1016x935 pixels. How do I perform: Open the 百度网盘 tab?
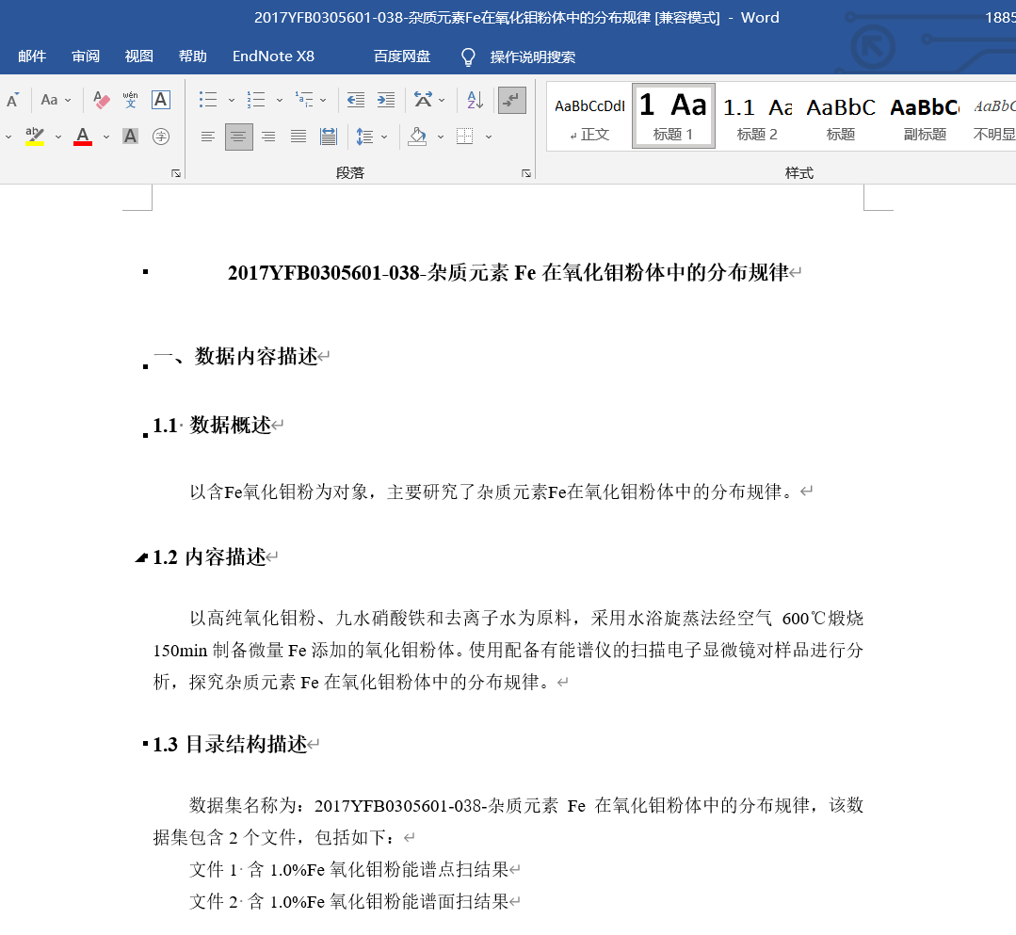click(x=402, y=56)
